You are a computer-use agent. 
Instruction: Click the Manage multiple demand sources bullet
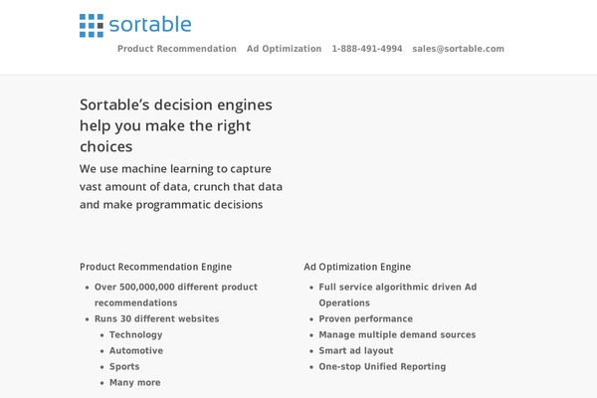397,334
